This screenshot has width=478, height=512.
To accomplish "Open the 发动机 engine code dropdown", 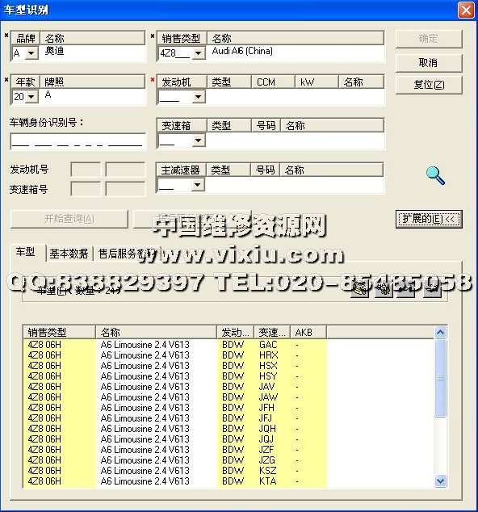I will [x=198, y=97].
